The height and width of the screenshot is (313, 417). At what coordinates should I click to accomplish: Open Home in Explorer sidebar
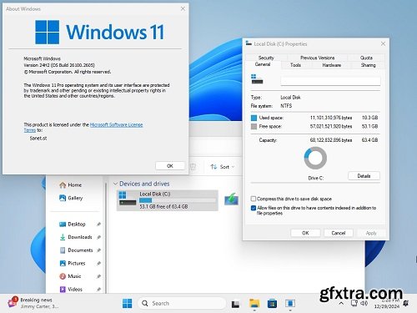tap(71, 185)
